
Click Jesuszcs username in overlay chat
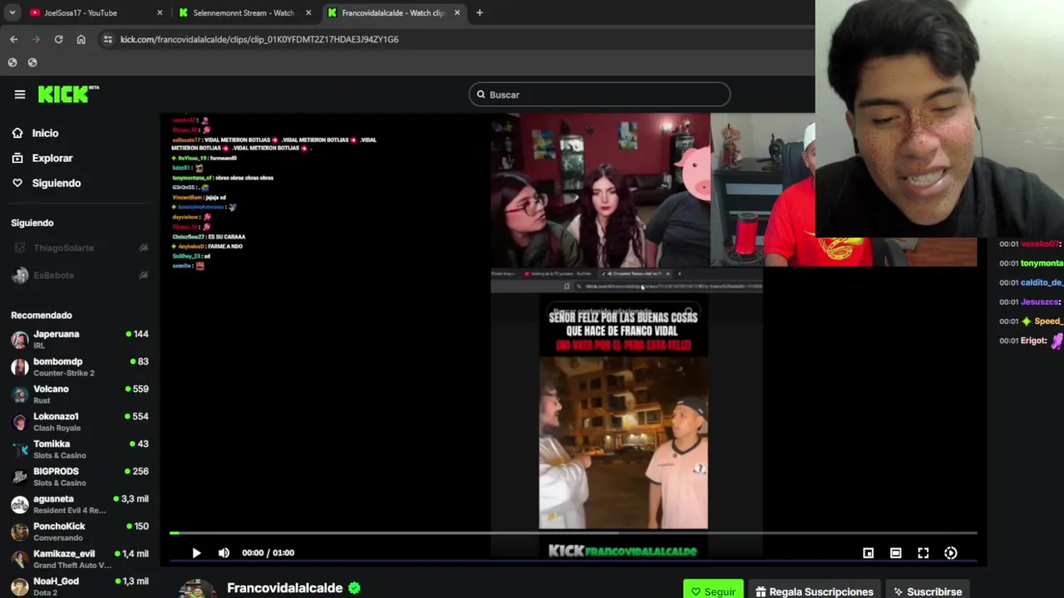click(1041, 301)
